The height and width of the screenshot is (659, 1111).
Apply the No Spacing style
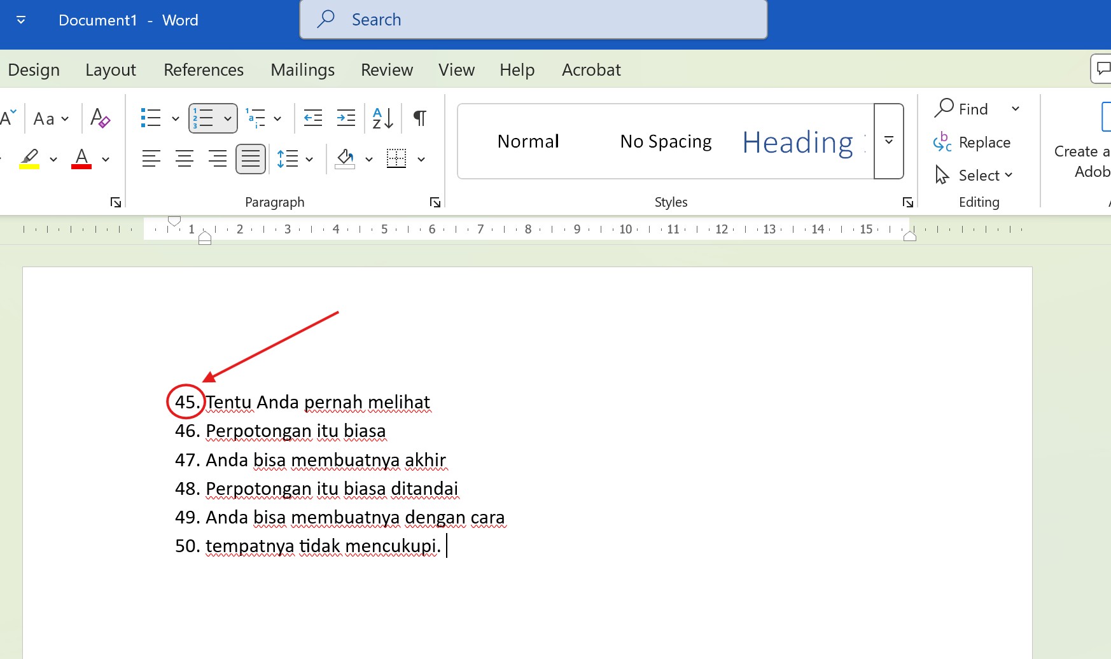coord(665,141)
